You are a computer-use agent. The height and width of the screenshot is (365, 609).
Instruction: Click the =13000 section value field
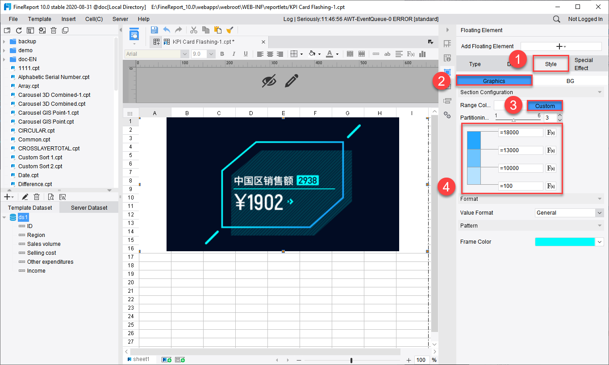coord(520,150)
